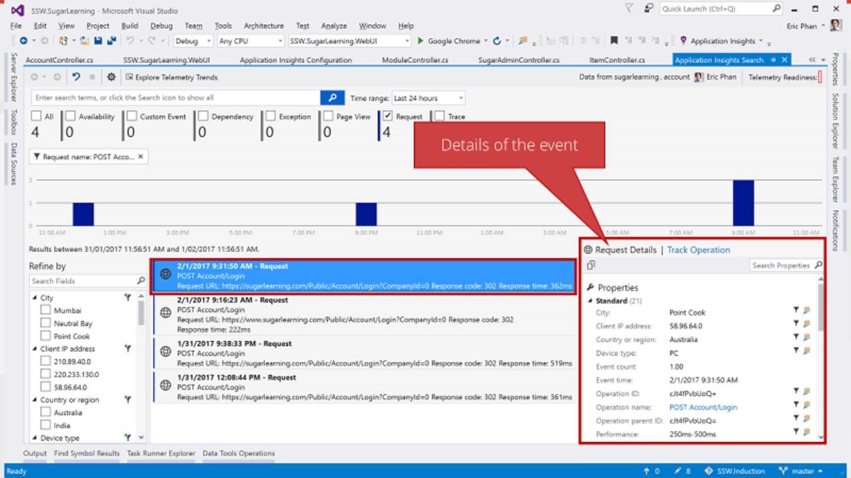Click the blue search magnifier button

(332, 98)
